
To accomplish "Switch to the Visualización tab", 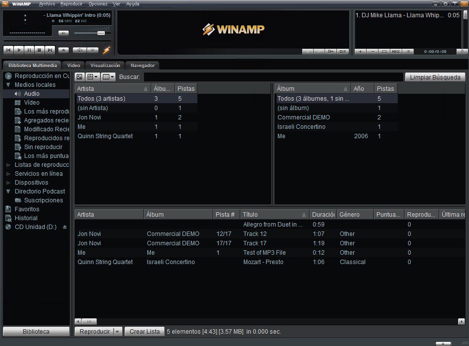I will (x=105, y=65).
